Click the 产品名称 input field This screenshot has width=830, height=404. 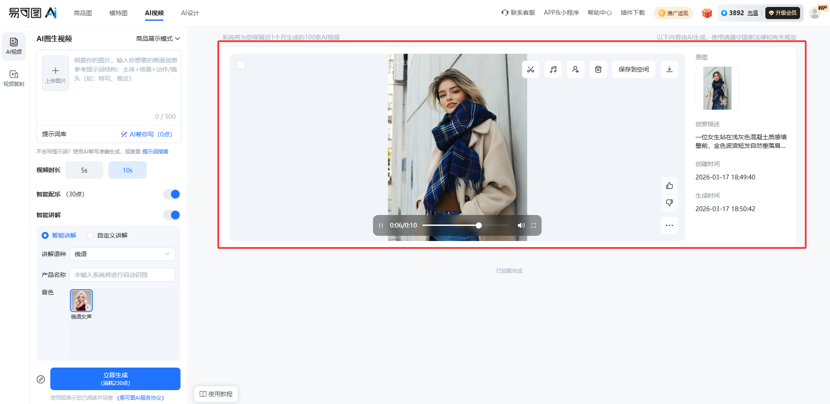[122, 275]
